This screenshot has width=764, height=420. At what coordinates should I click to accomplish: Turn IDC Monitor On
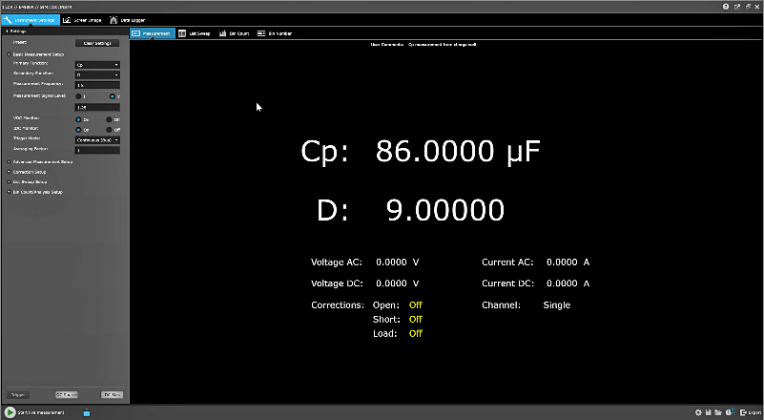pyautogui.click(x=79, y=129)
